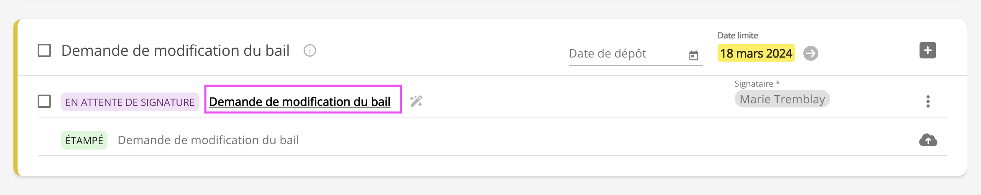Click the yellow stripe on the card's left edge
This screenshot has height=195, width=981.
coord(16,97)
